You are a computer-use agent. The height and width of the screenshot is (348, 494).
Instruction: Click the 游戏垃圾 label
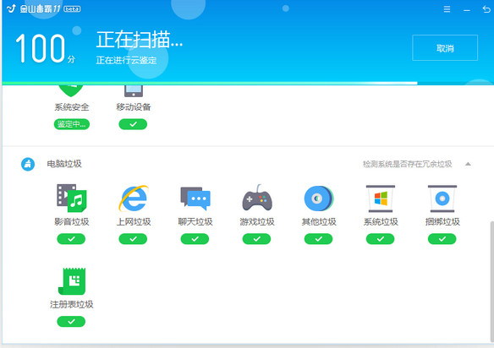click(x=257, y=222)
